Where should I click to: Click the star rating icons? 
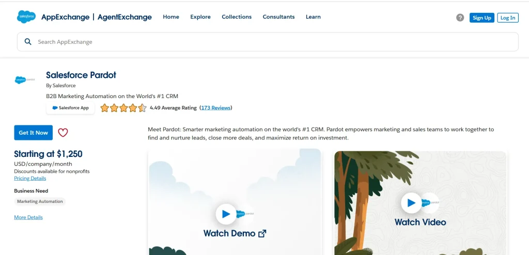click(123, 108)
